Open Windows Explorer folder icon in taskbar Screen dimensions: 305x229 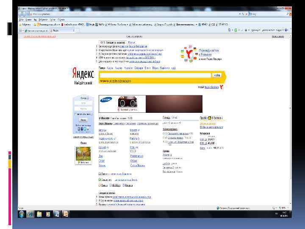click(x=39, y=214)
